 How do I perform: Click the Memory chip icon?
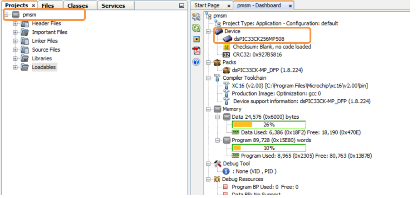point(217,109)
